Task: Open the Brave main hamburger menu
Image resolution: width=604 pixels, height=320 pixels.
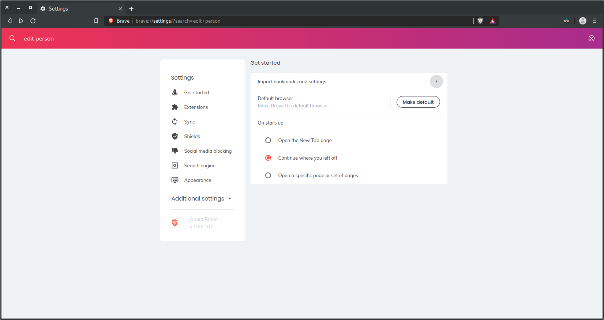Action: click(x=594, y=21)
